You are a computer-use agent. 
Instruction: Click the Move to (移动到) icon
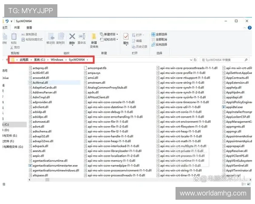(50, 37)
